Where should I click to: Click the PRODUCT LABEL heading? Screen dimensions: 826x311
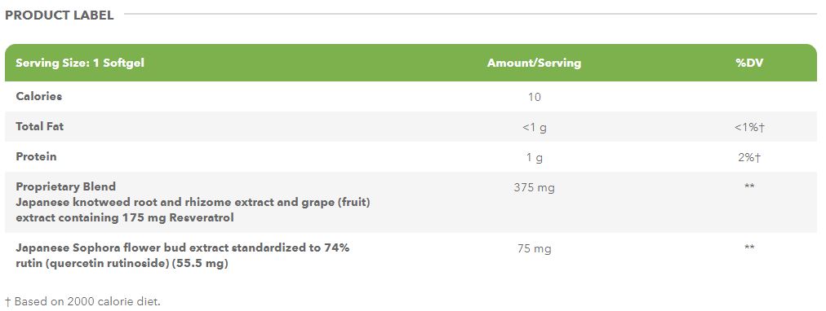tap(59, 15)
